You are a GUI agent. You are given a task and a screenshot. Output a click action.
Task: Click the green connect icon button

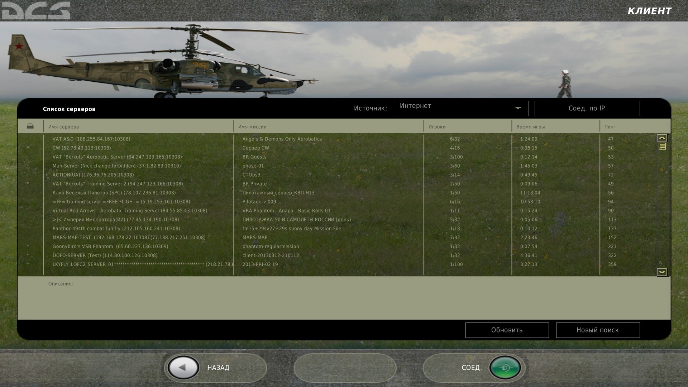[x=505, y=368]
